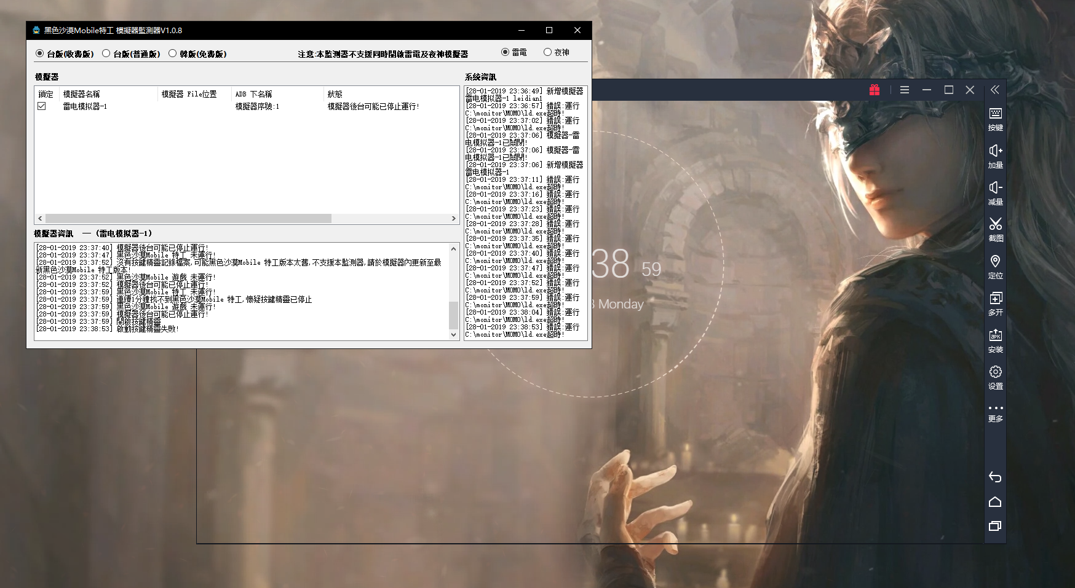1075x588 pixels.
Task: Click the ADB 下名稱 column header
Action: [x=277, y=94]
